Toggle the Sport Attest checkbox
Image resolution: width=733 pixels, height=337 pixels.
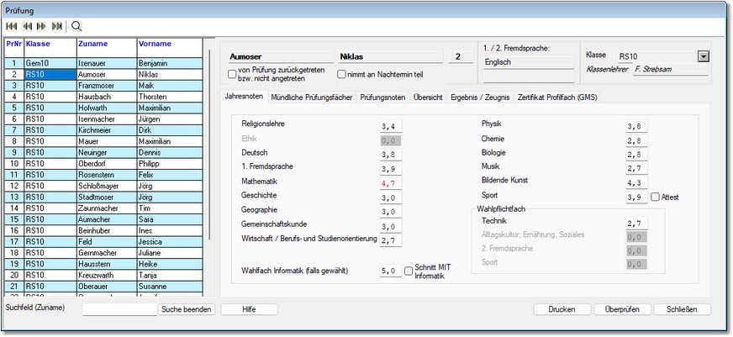[656, 197]
